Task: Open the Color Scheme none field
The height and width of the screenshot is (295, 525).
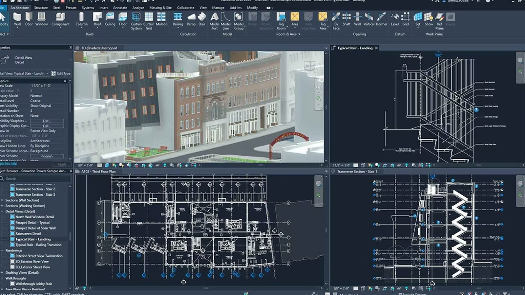Action: click(47, 156)
